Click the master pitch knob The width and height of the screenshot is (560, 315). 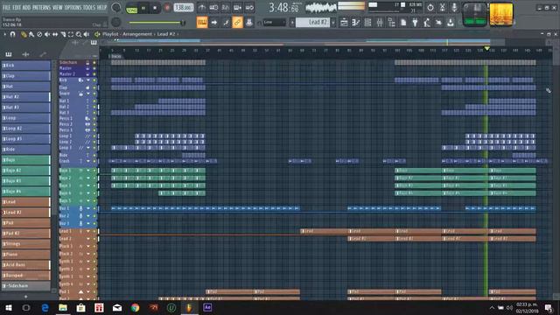click(115, 23)
